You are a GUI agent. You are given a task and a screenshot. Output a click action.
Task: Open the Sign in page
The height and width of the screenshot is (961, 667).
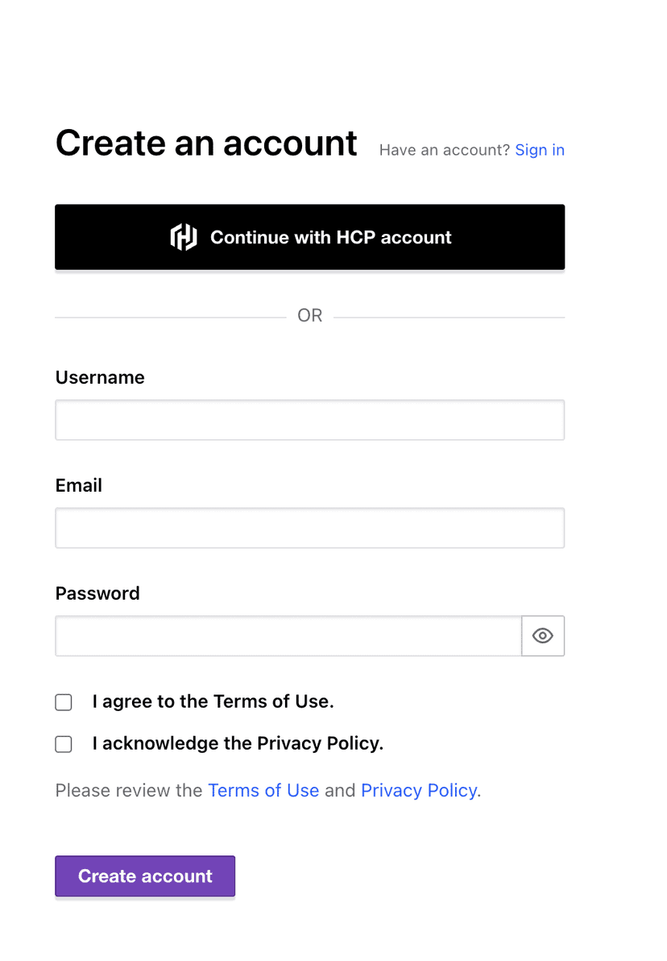[x=539, y=149]
